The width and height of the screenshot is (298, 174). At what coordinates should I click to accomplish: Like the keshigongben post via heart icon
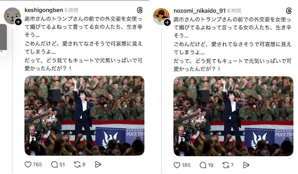point(28,164)
